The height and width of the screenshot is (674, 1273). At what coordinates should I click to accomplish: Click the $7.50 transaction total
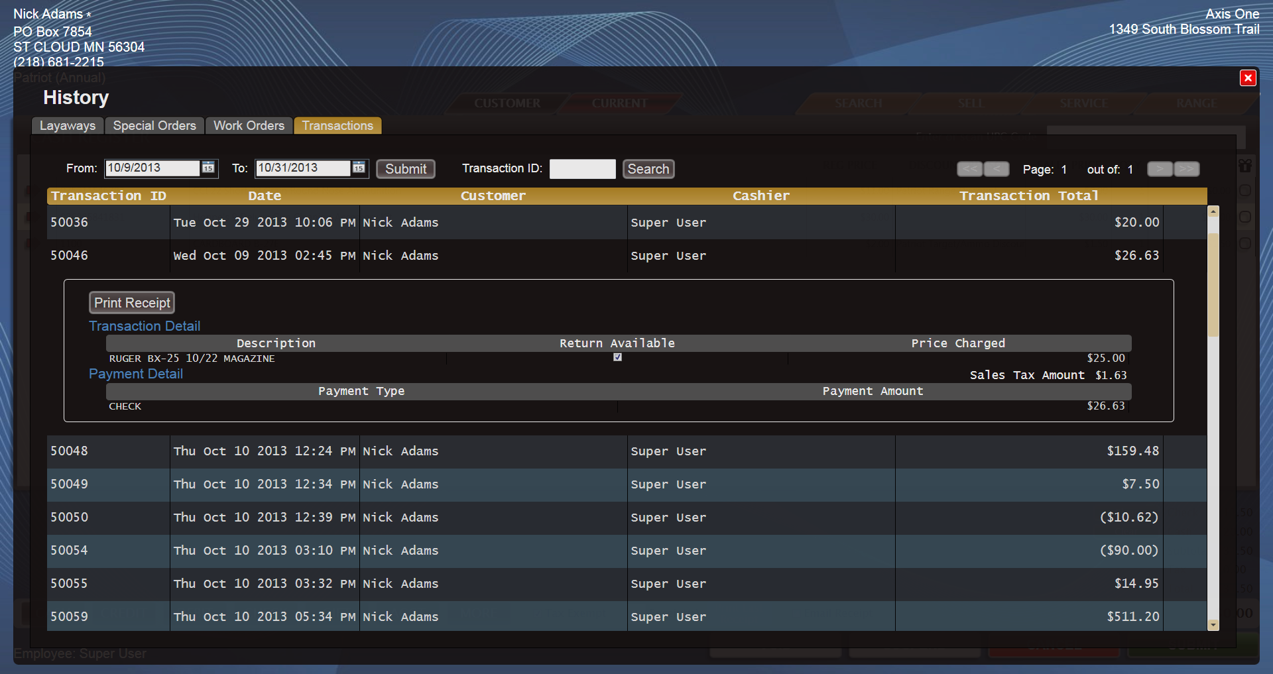point(1141,484)
